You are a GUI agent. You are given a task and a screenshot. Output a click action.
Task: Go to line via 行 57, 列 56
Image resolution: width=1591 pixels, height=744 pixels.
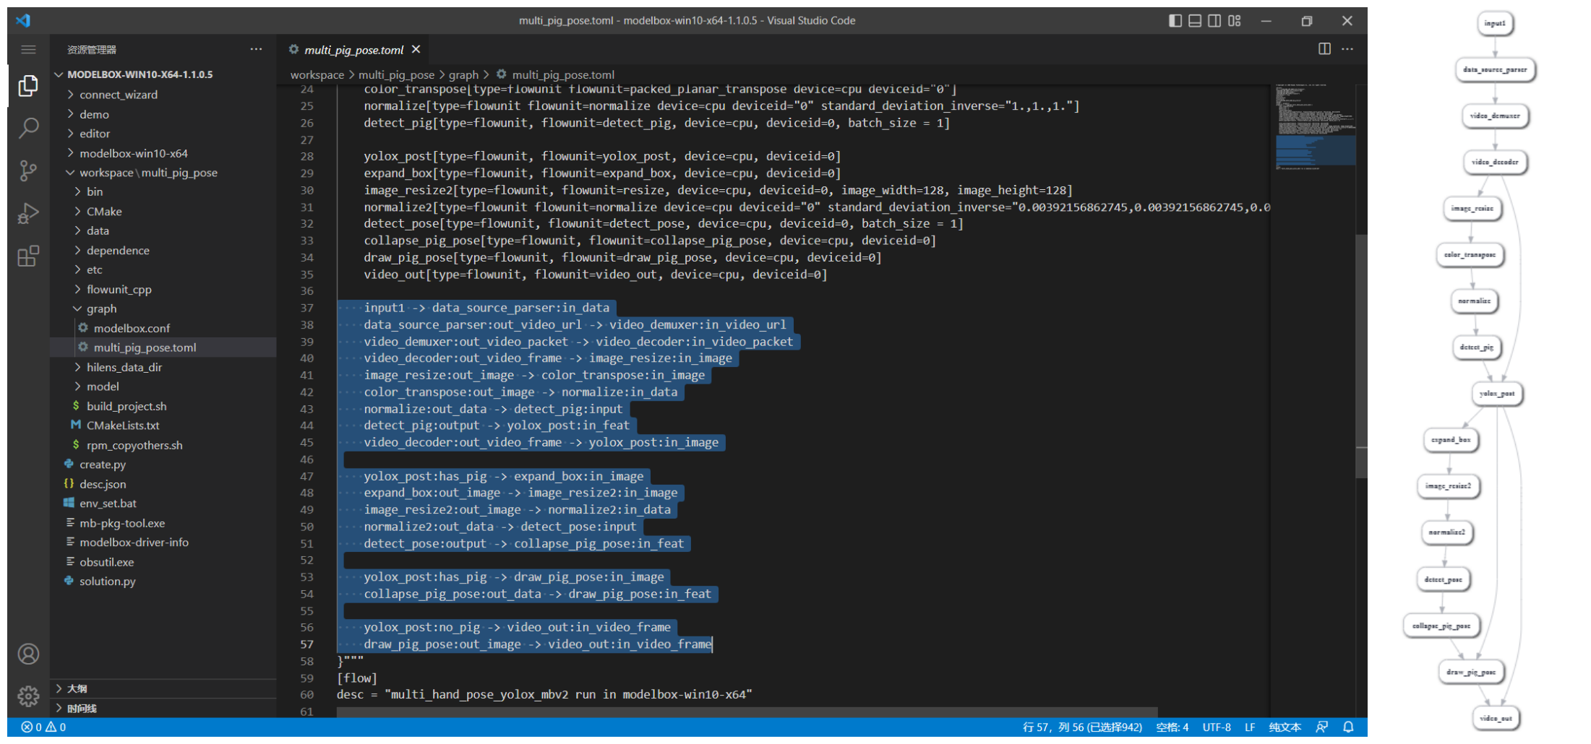[1082, 727]
